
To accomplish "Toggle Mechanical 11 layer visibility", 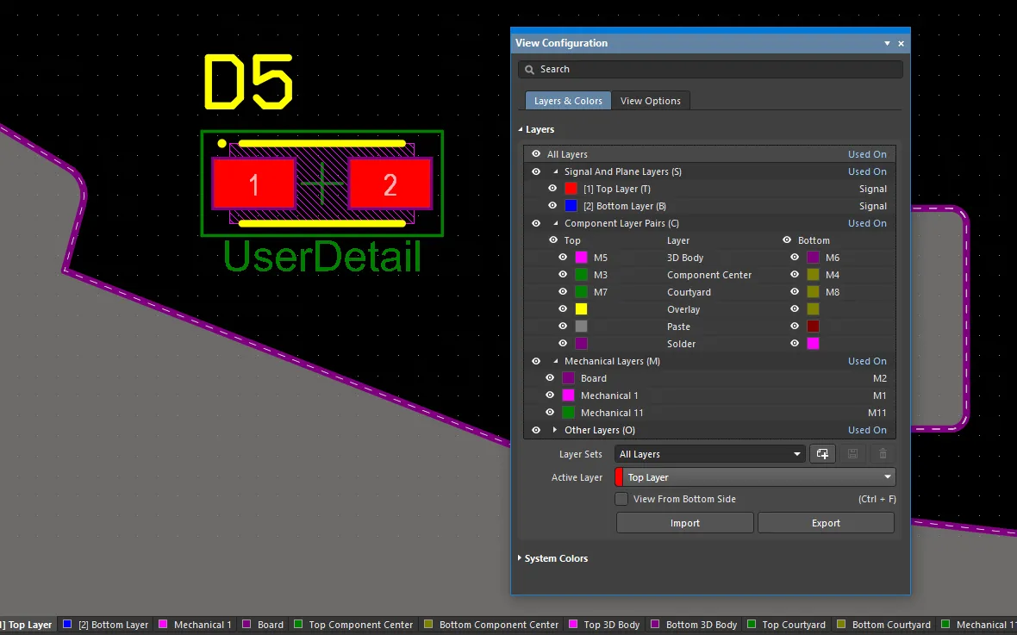I will click(550, 413).
